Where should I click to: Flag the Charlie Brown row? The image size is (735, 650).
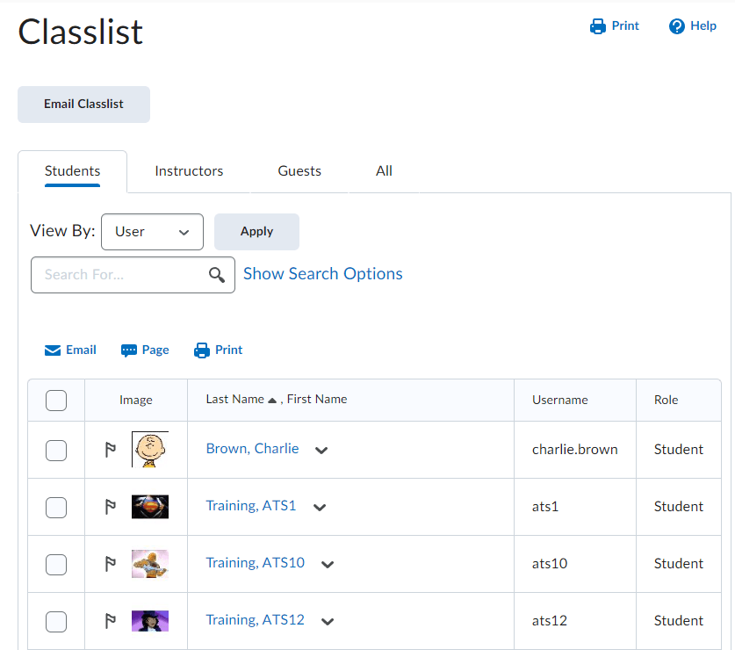pos(111,450)
